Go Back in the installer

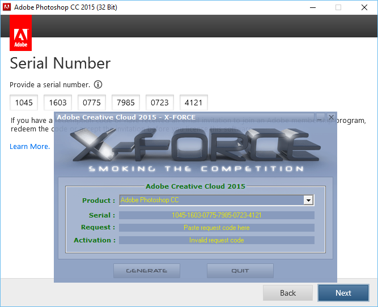(x=288, y=293)
